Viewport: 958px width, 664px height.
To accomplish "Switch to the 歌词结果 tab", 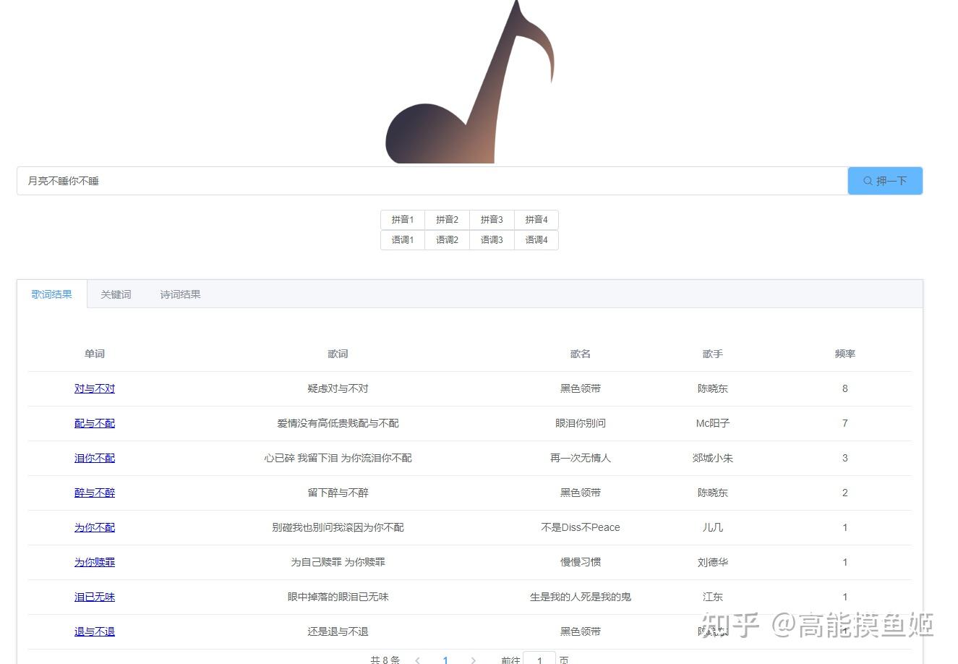I will point(52,294).
